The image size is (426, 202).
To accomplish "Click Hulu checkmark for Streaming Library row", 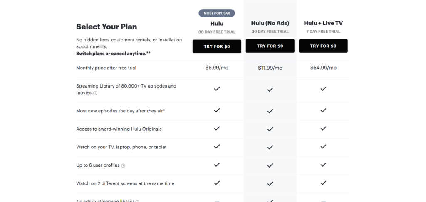I will 217,89.
